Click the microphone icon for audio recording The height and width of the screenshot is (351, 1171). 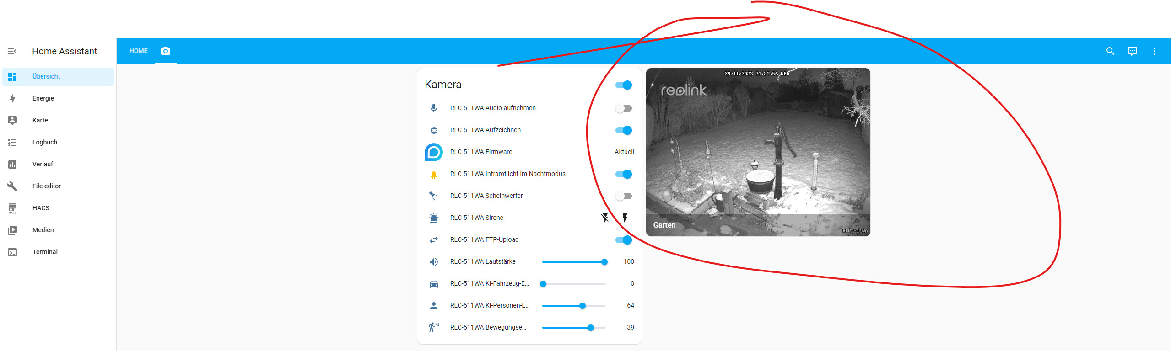pyautogui.click(x=434, y=108)
